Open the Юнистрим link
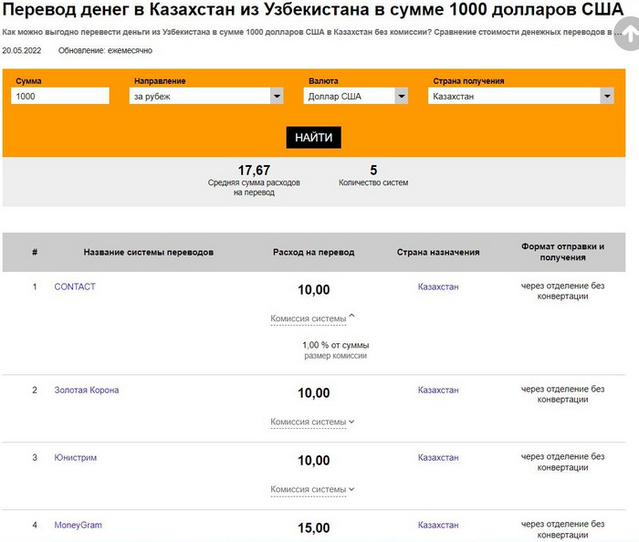The height and width of the screenshot is (542, 639). click(x=76, y=457)
